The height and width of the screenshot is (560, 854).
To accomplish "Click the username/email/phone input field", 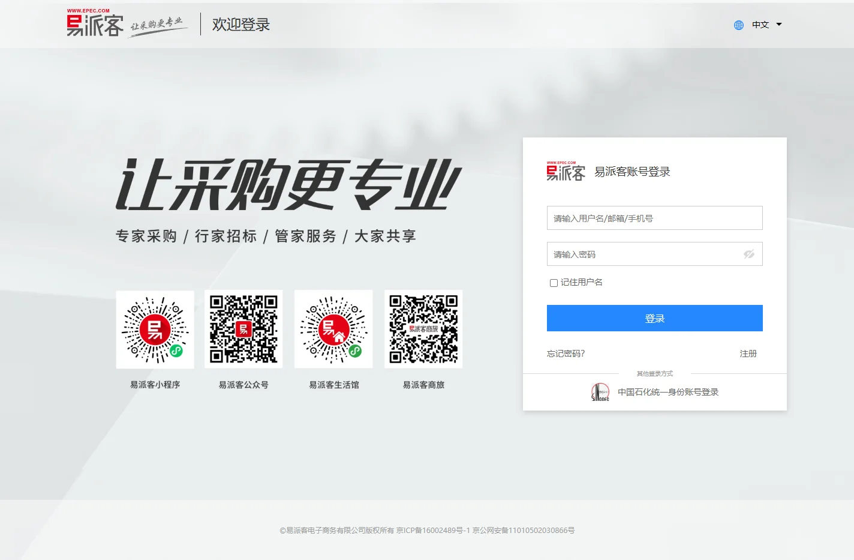I will coord(654,218).
